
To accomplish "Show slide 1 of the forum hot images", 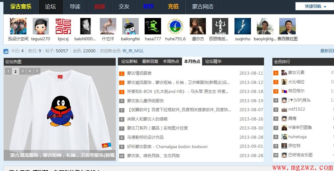I will pyautogui.click(x=8, y=71).
